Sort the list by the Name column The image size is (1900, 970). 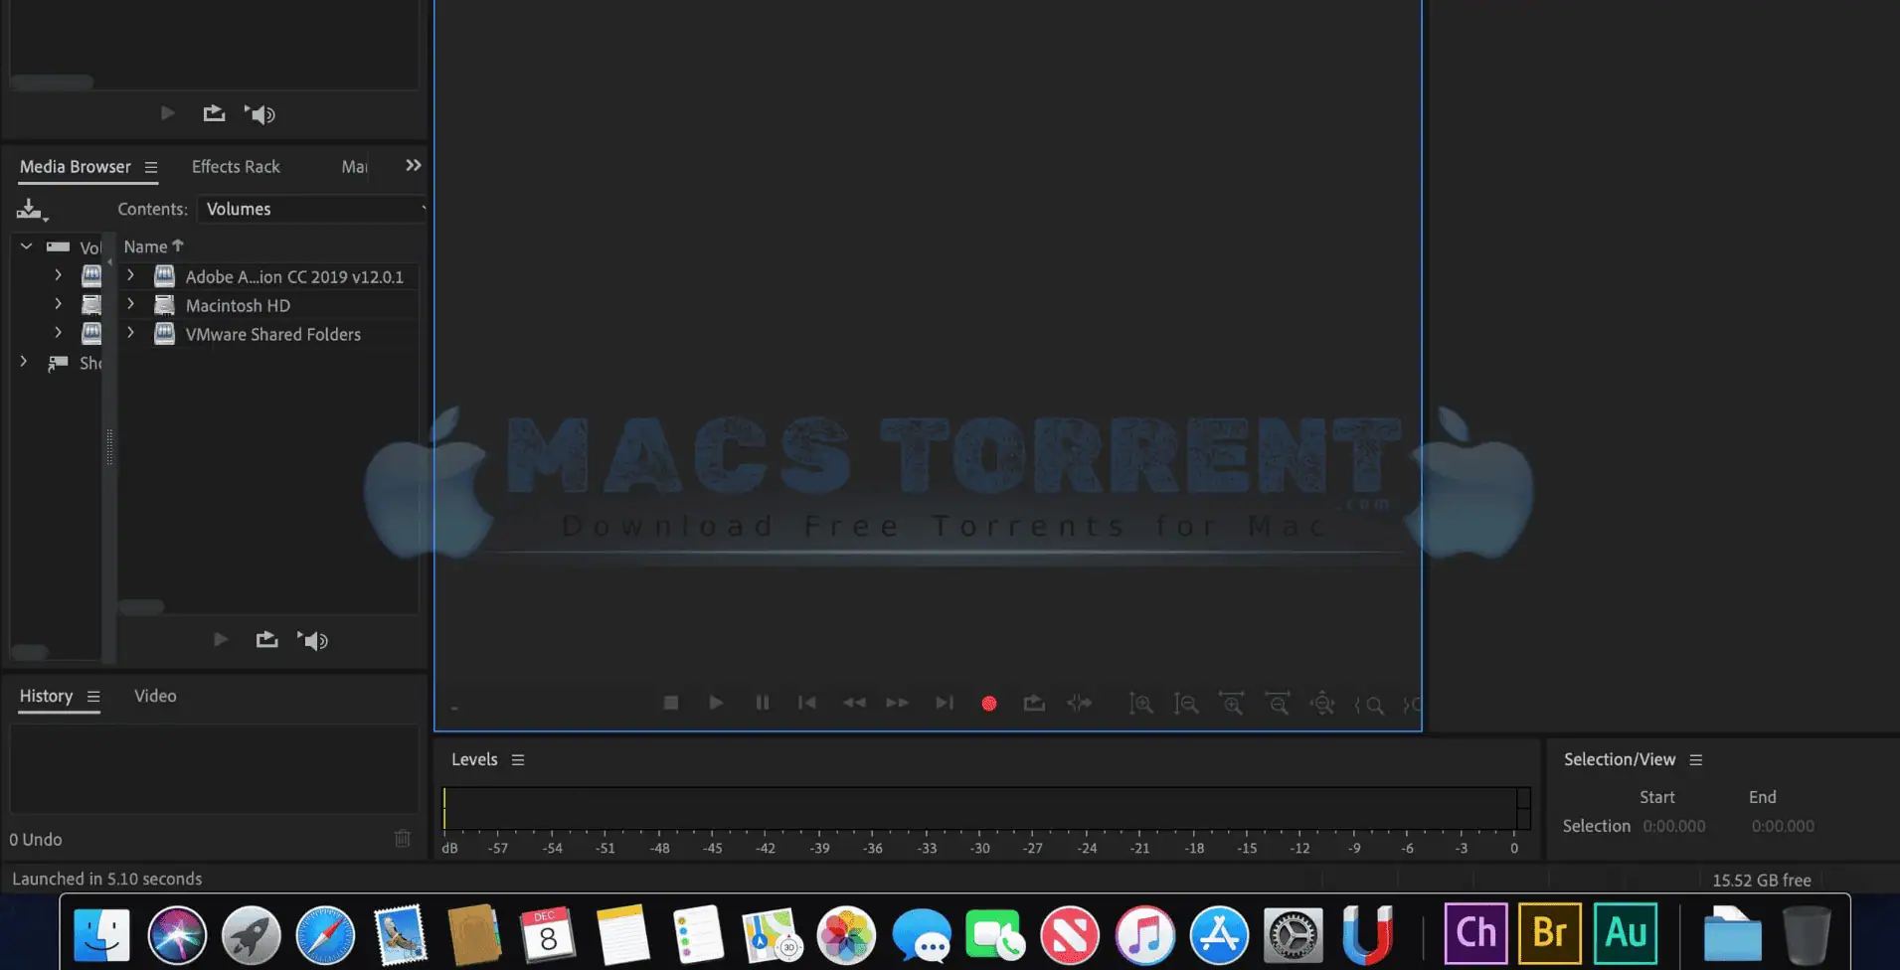[153, 246]
